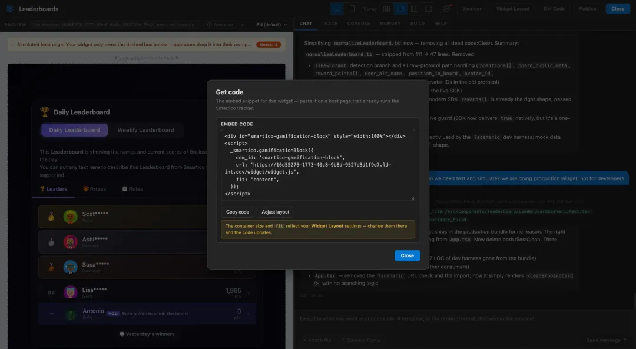The image size is (636, 349).
Task: Click the Leaderboards app logo icon
Action: point(10,8)
